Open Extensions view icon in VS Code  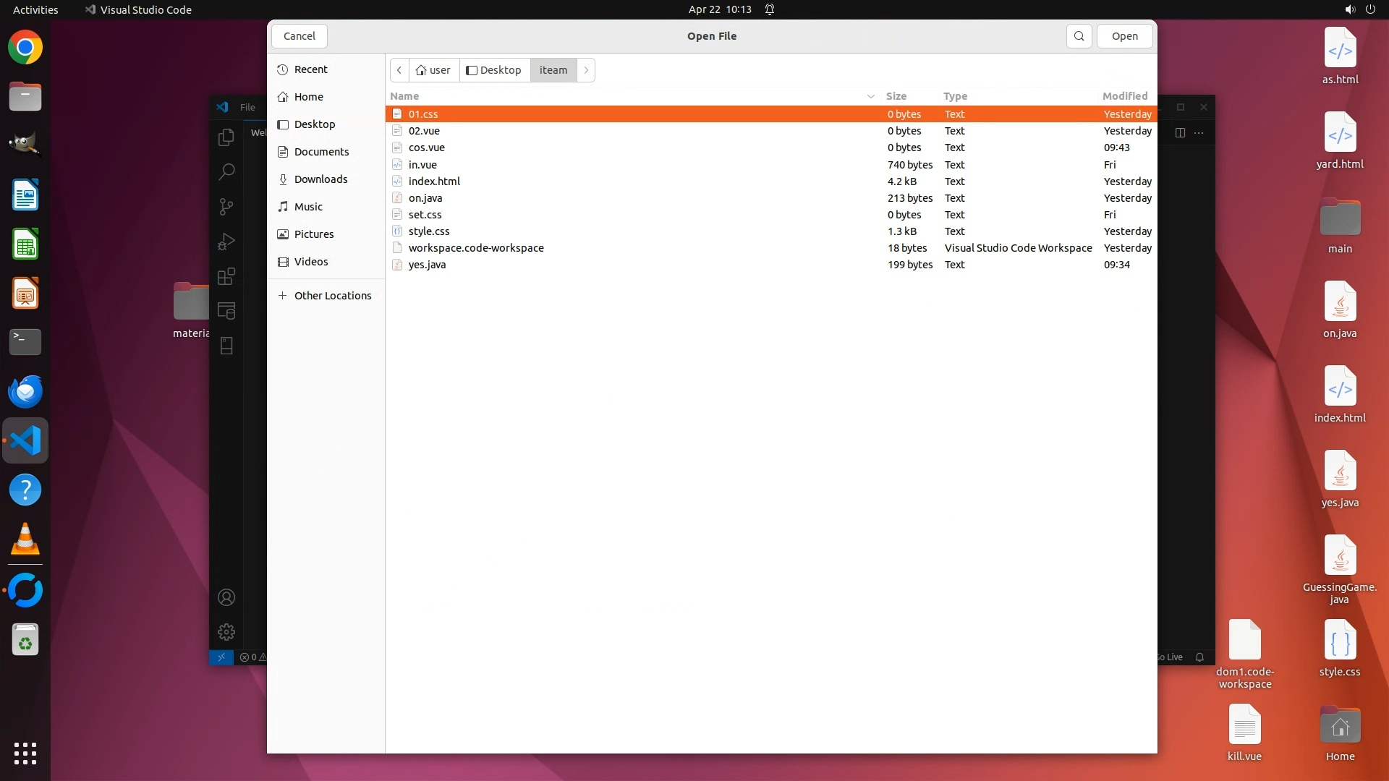click(226, 276)
